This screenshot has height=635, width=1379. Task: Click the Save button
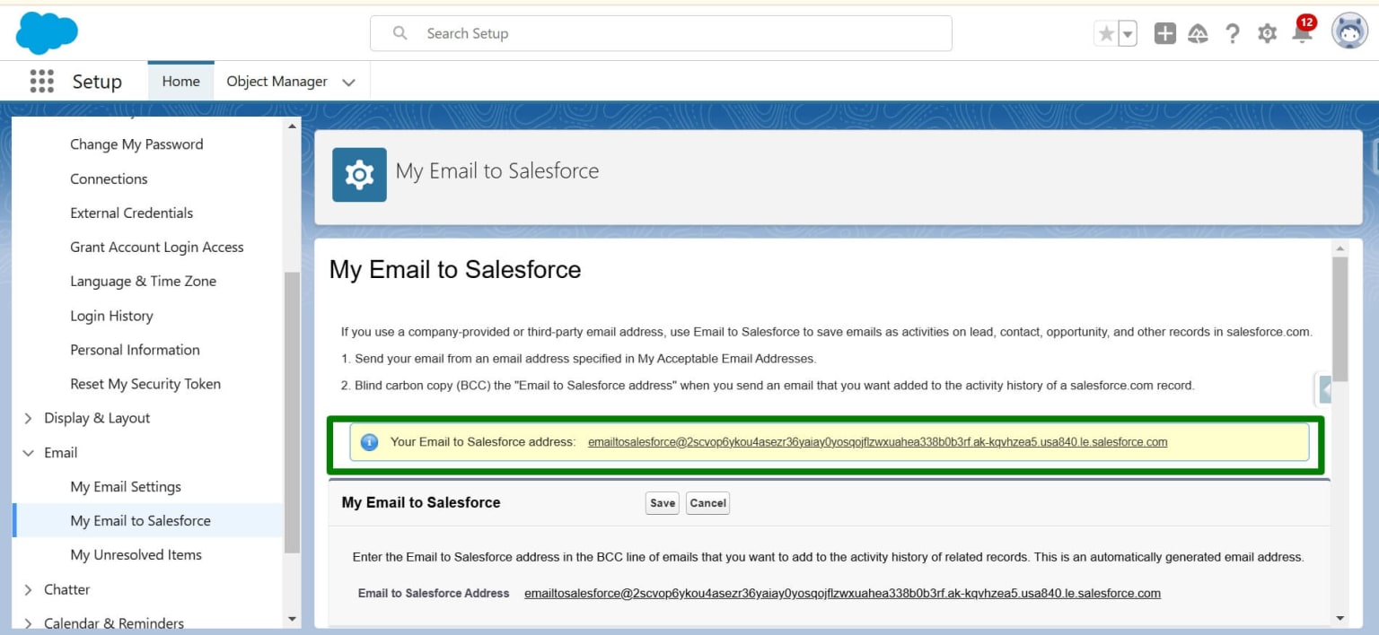[663, 503]
